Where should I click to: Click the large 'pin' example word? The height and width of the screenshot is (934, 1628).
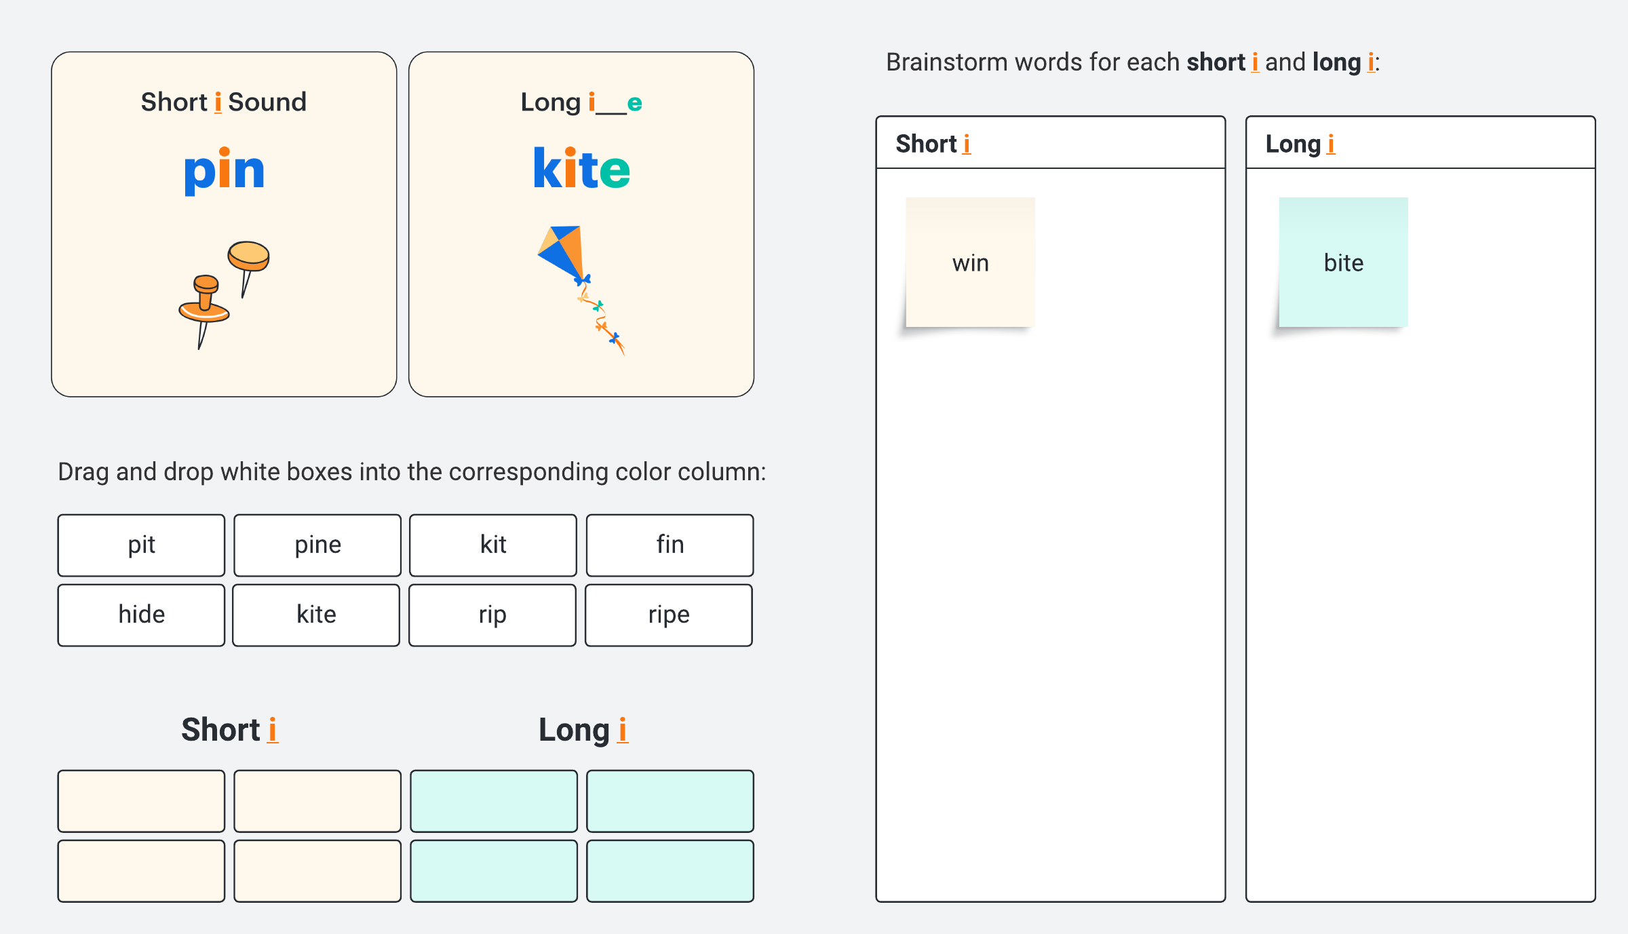pos(224,170)
